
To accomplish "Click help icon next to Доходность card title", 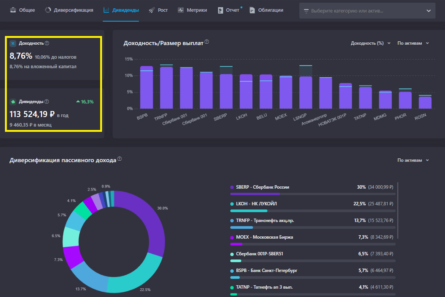I will 47,43.
